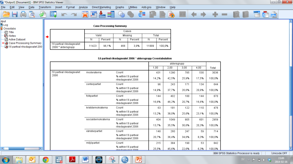Open the Direct Marketing menu
This screenshot has height=164, width=293.
(101, 7)
